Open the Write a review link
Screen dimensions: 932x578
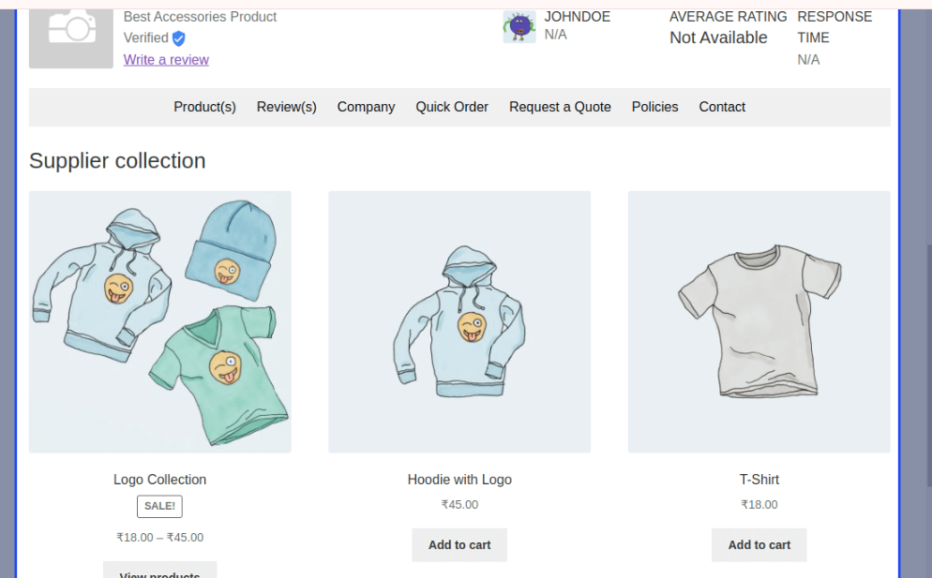[166, 60]
